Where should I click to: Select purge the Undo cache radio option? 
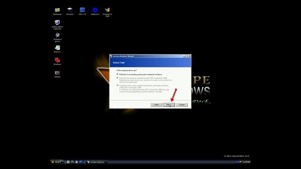coord(118,85)
